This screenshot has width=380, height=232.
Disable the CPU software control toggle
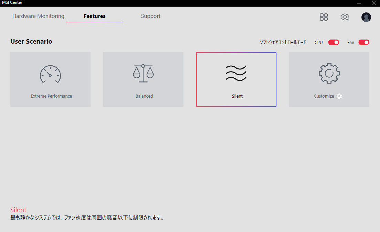click(333, 42)
